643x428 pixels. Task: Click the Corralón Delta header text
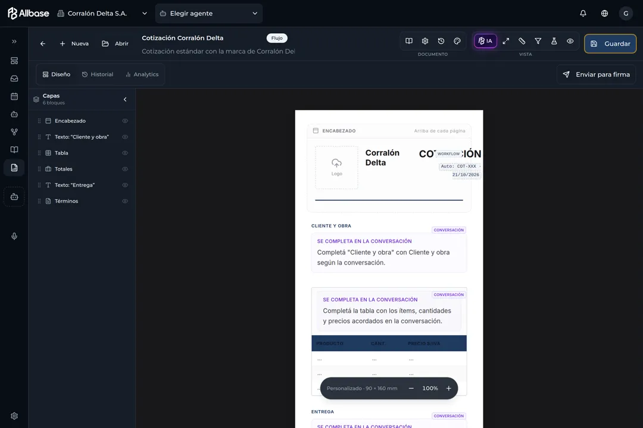tap(382, 158)
